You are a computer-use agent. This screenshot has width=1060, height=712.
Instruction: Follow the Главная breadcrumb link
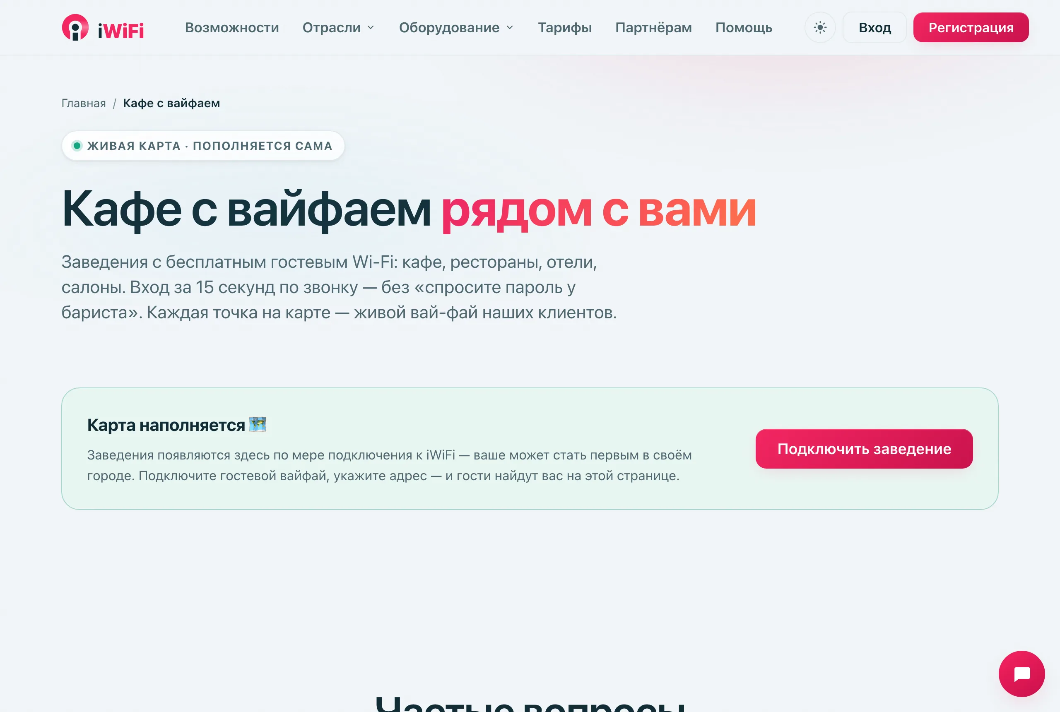(x=84, y=103)
